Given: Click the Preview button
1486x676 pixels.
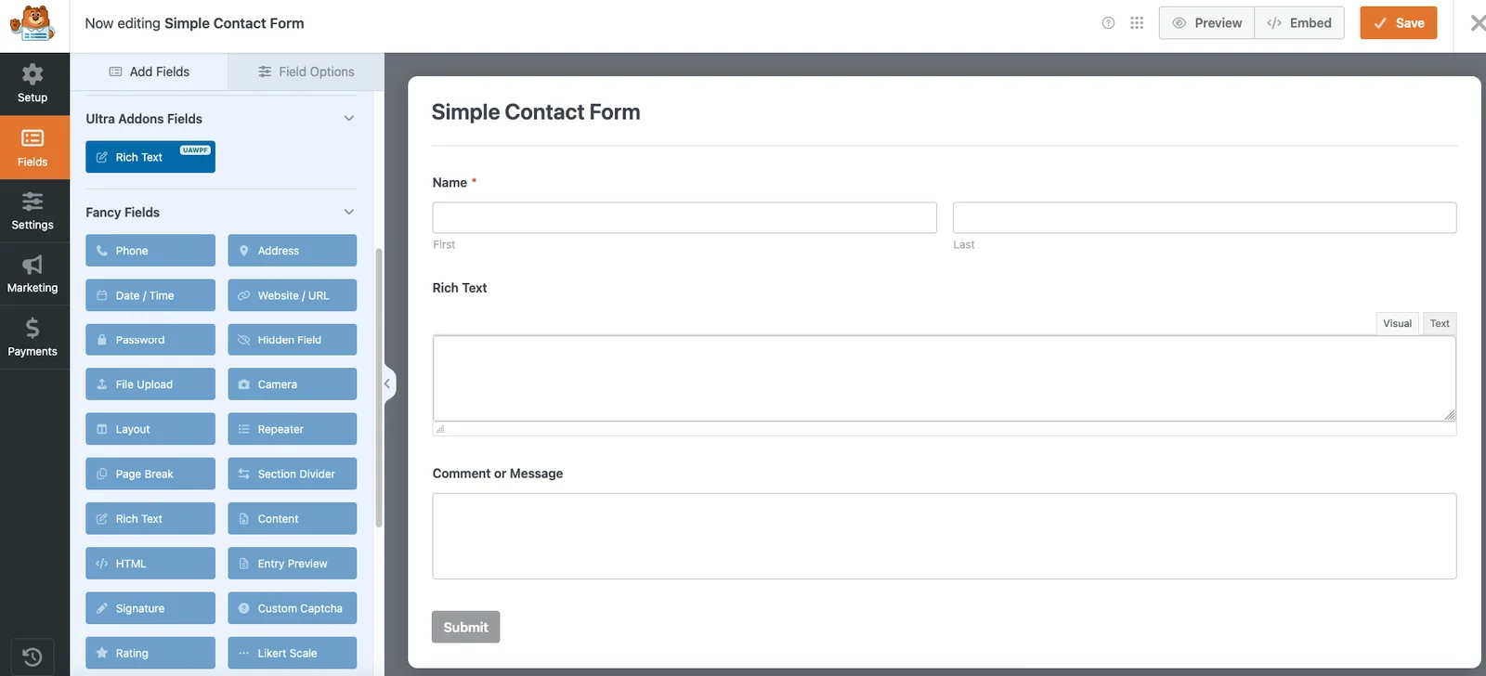Looking at the screenshot, I should coord(1206,23).
